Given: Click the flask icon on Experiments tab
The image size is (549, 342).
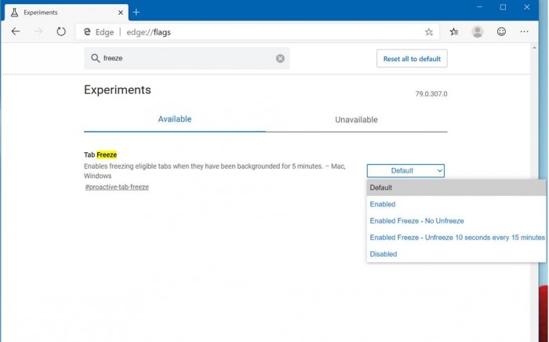Looking at the screenshot, I should (x=14, y=13).
